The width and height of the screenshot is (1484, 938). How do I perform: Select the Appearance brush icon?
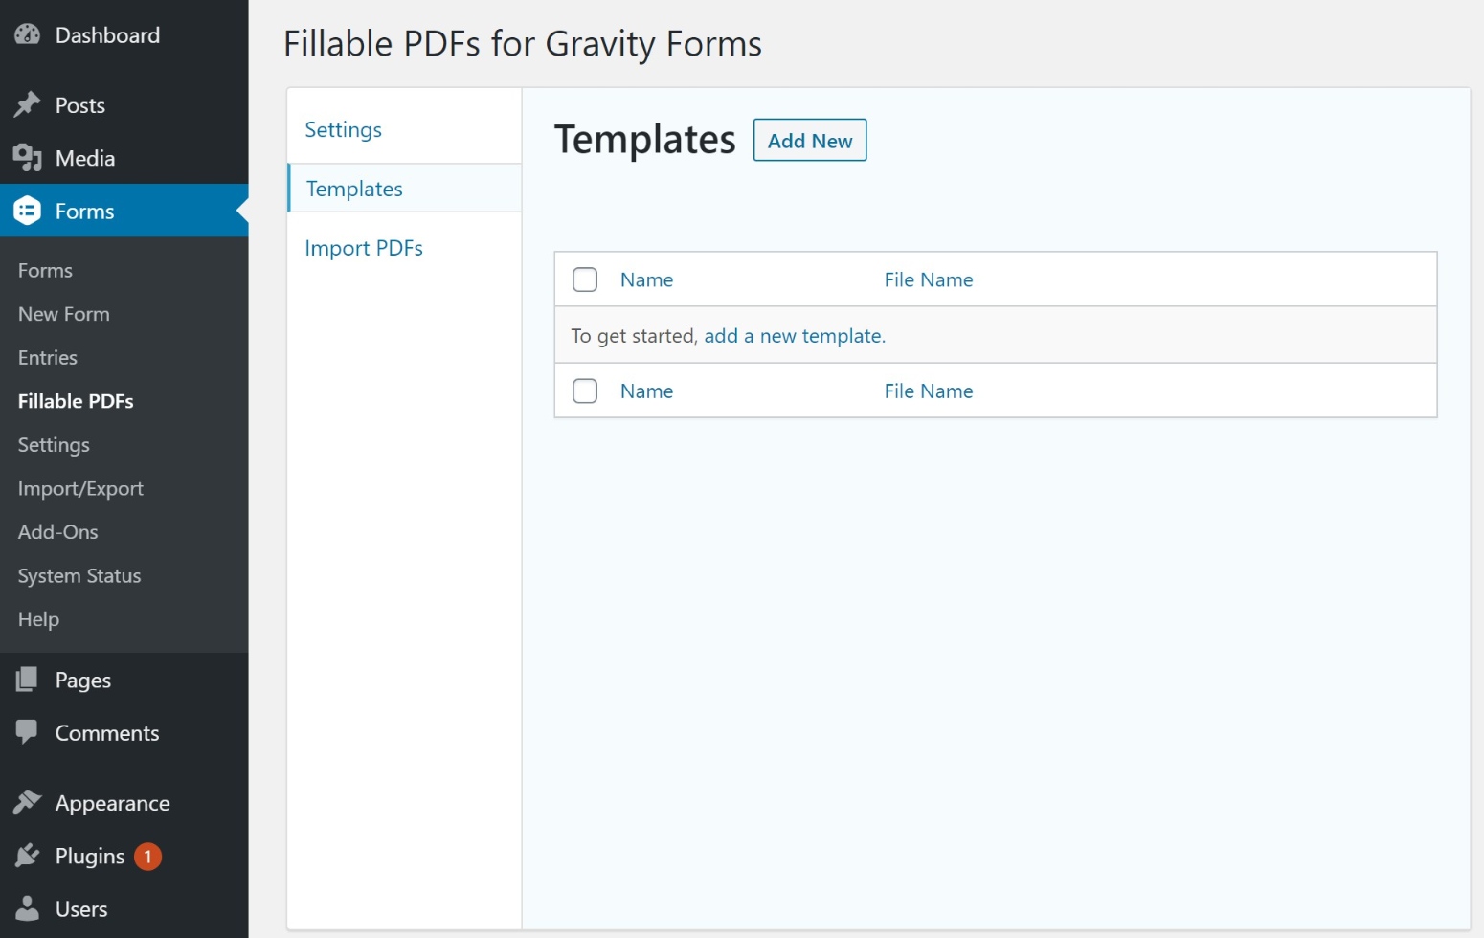[28, 802]
